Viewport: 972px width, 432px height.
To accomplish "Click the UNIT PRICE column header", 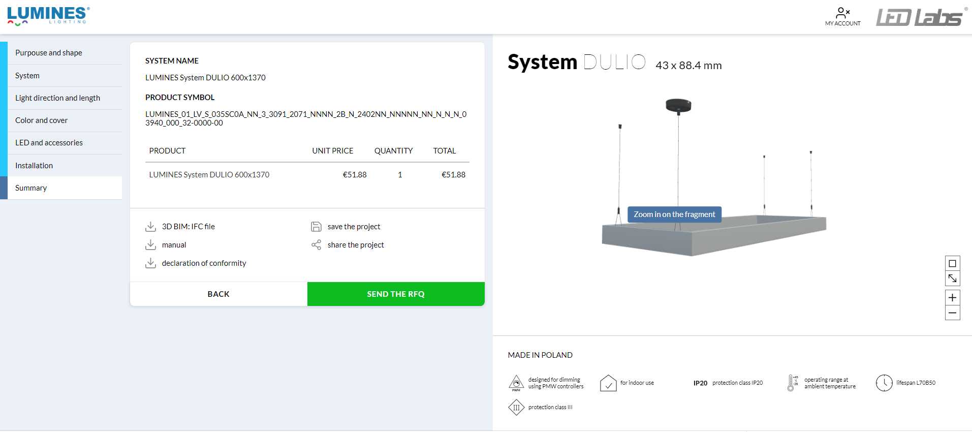I will [x=333, y=151].
